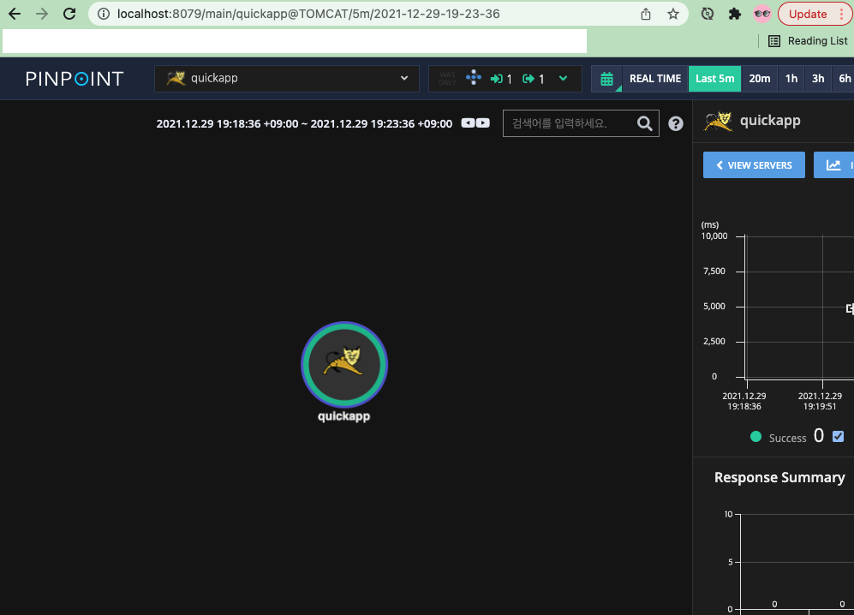Click the quickapp title in side panel

770,121
